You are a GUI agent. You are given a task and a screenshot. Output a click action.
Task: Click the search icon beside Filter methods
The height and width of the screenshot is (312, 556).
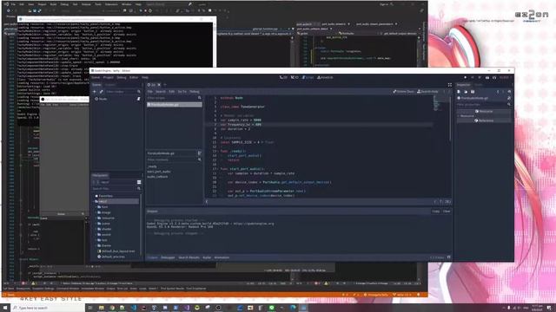pos(200,159)
